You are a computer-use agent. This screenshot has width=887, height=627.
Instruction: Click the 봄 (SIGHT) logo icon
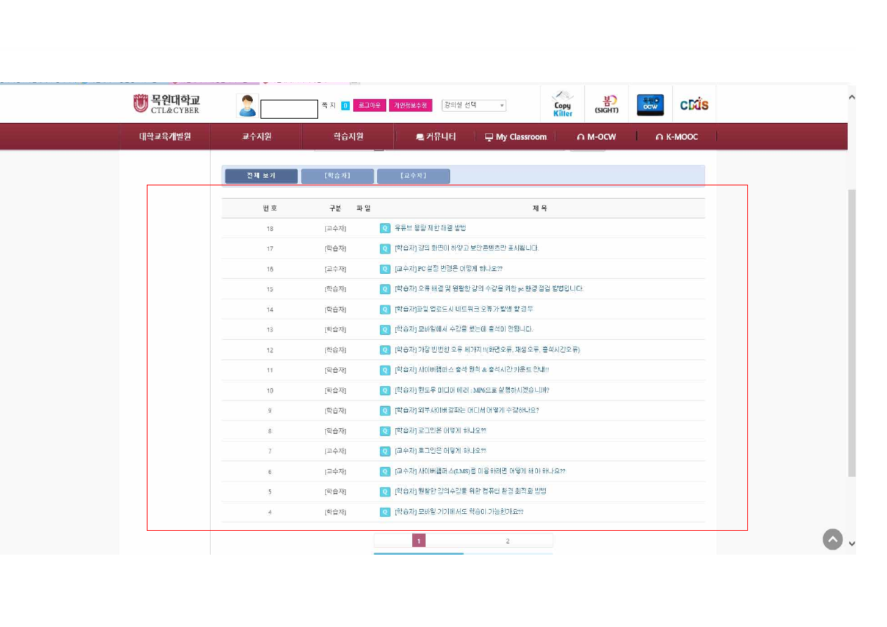pos(605,105)
